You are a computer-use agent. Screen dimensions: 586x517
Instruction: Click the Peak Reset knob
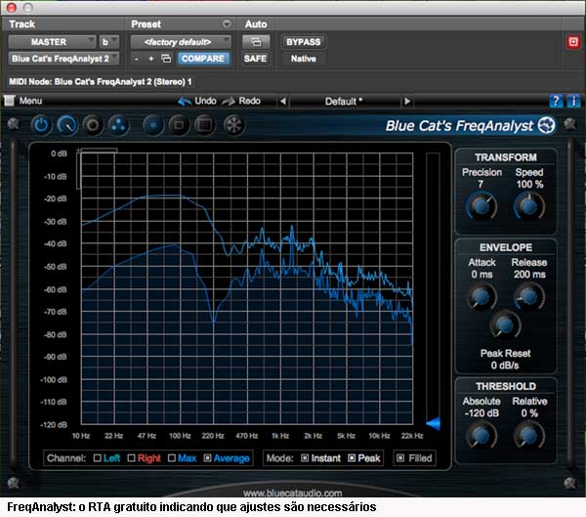point(505,324)
